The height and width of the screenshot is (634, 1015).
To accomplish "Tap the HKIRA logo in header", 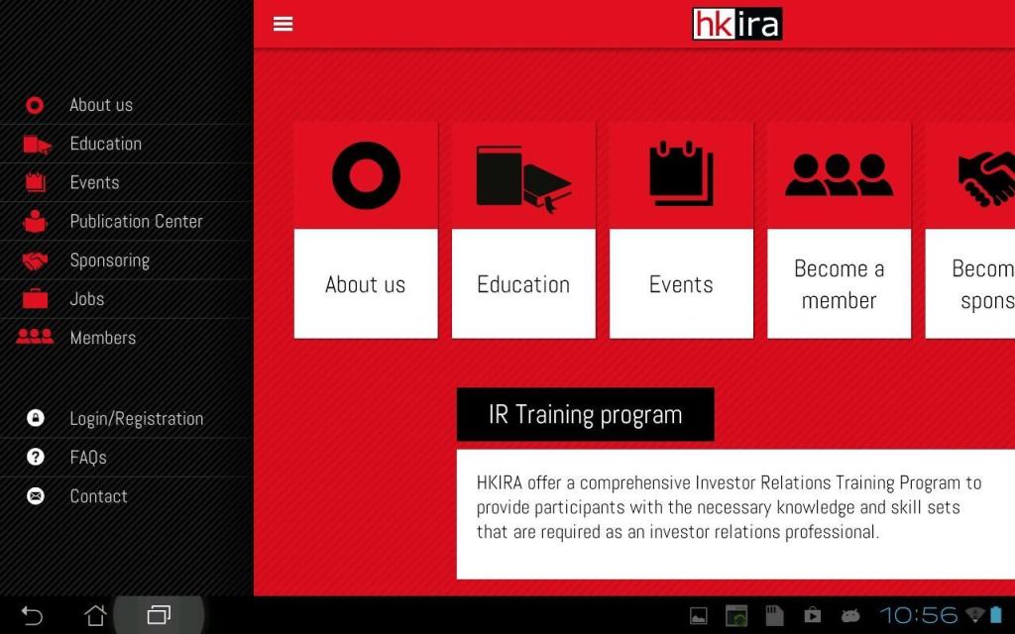I will (736, 24).
